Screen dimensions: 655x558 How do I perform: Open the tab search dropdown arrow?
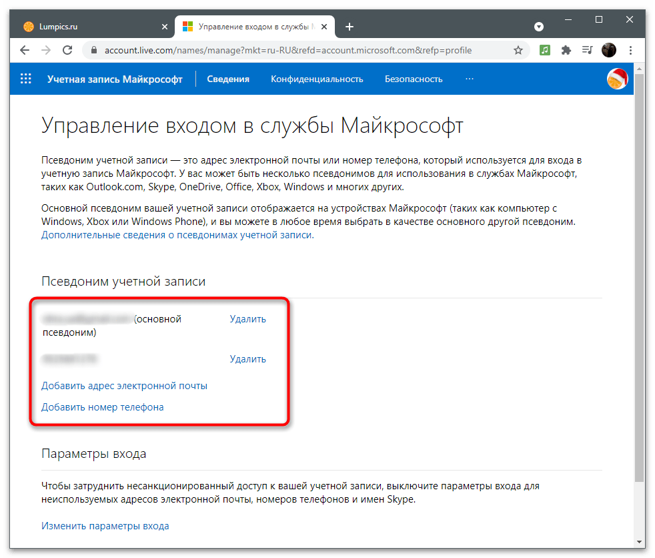coord(539,27)
